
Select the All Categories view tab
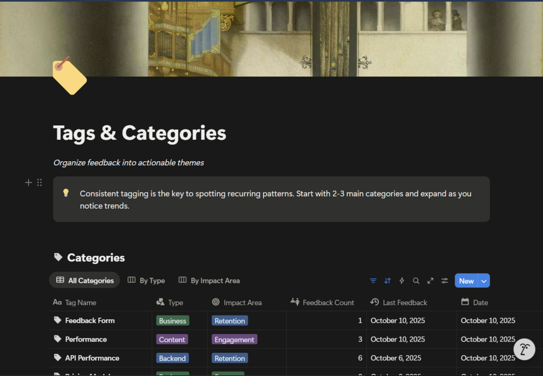(85, 281)
